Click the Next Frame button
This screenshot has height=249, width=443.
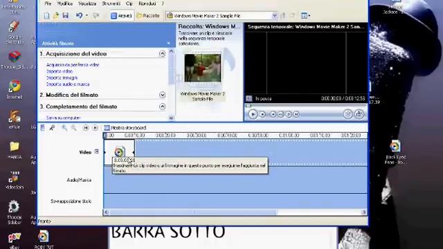click(289, 114)
